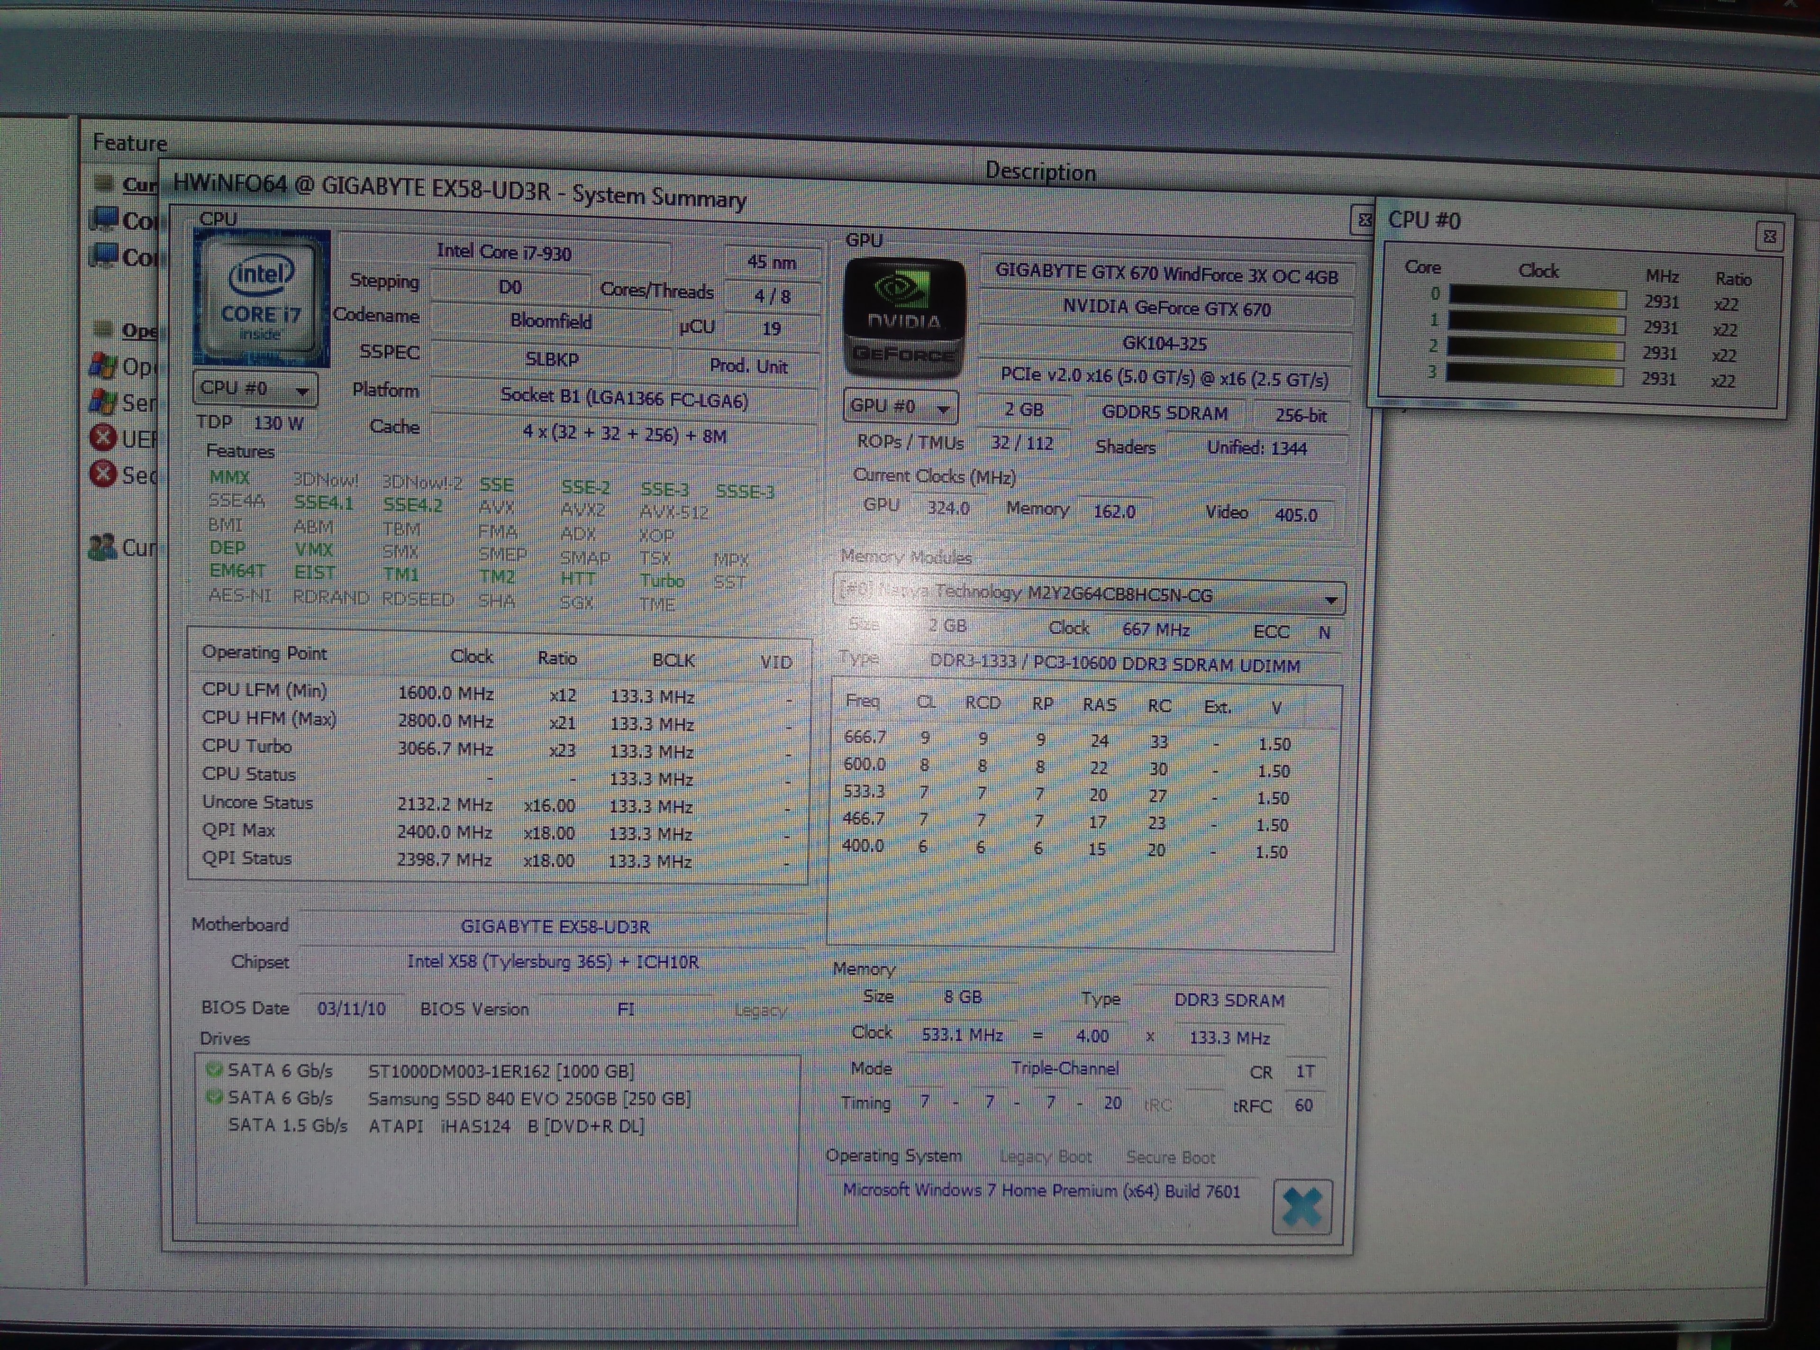Screen dimensions: 1820x1350
Task: Click computer icon directly below the Cur heading
Action: click(104, 219)
